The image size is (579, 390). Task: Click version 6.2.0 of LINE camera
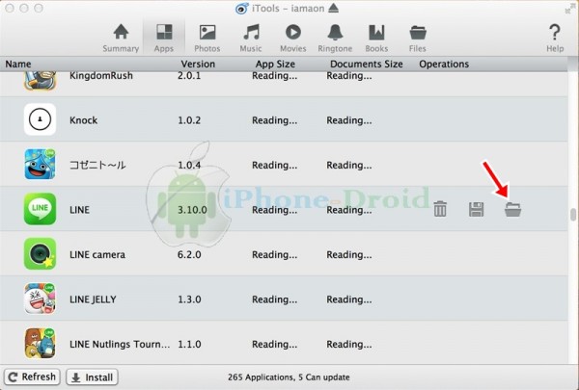(x=189, y=254)
